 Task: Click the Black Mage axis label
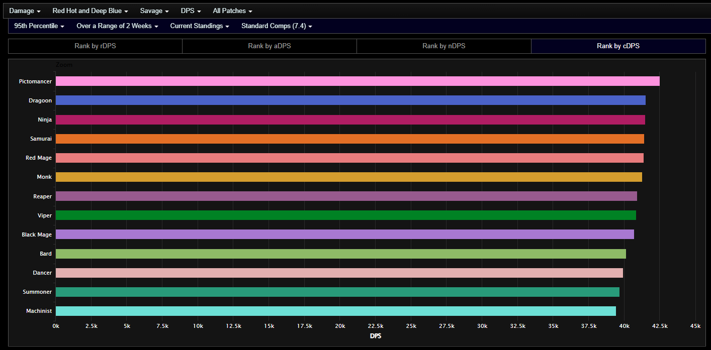pos(37,235)
